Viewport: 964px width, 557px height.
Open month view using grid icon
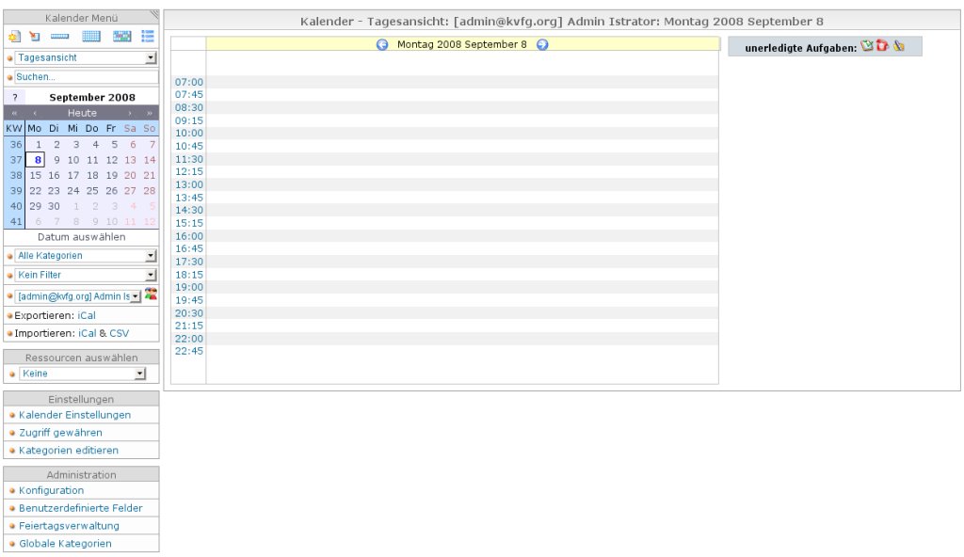click(x=91, y=37)
